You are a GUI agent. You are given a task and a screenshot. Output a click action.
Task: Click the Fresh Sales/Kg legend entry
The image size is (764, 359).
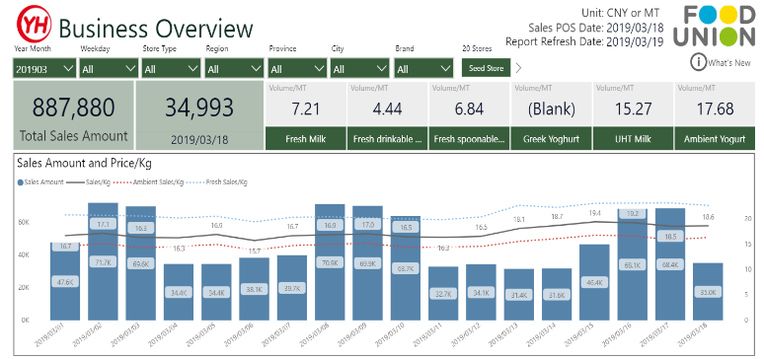[x=218, y=182]
